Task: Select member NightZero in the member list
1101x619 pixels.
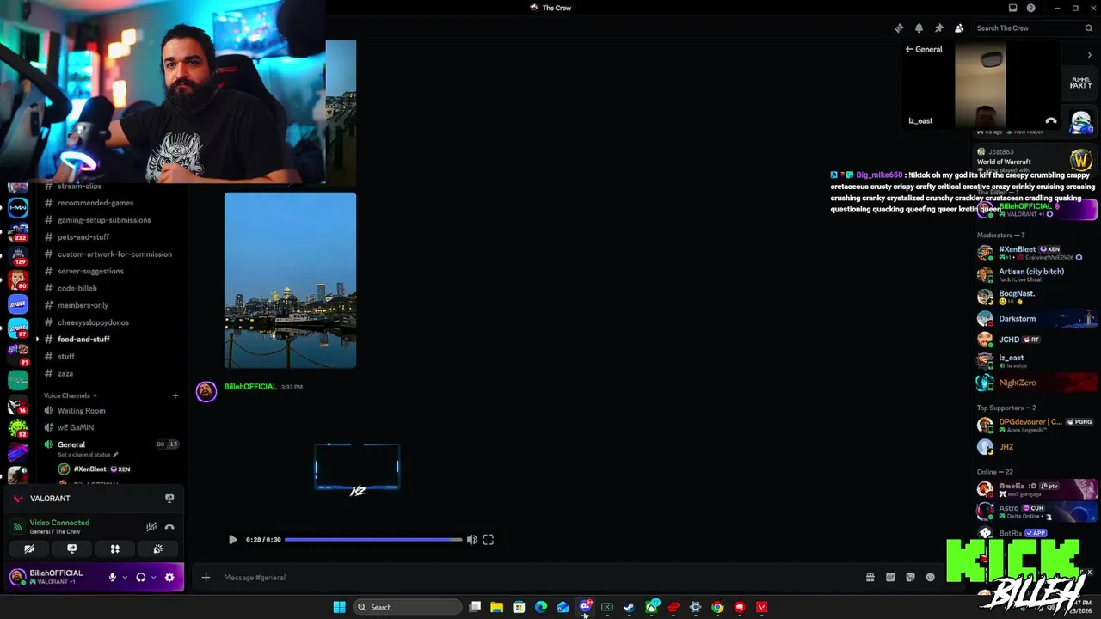Action: 1036,383
